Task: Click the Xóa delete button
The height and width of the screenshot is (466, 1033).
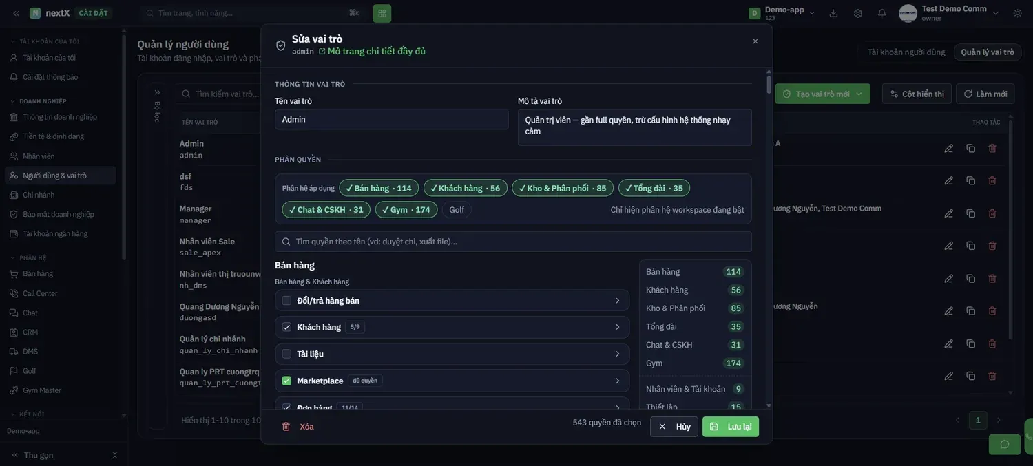Action: coord(298,427)
